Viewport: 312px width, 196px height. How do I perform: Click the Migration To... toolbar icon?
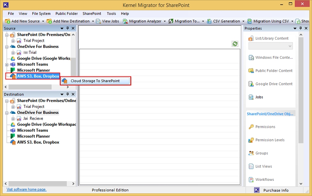pos(171,21)
